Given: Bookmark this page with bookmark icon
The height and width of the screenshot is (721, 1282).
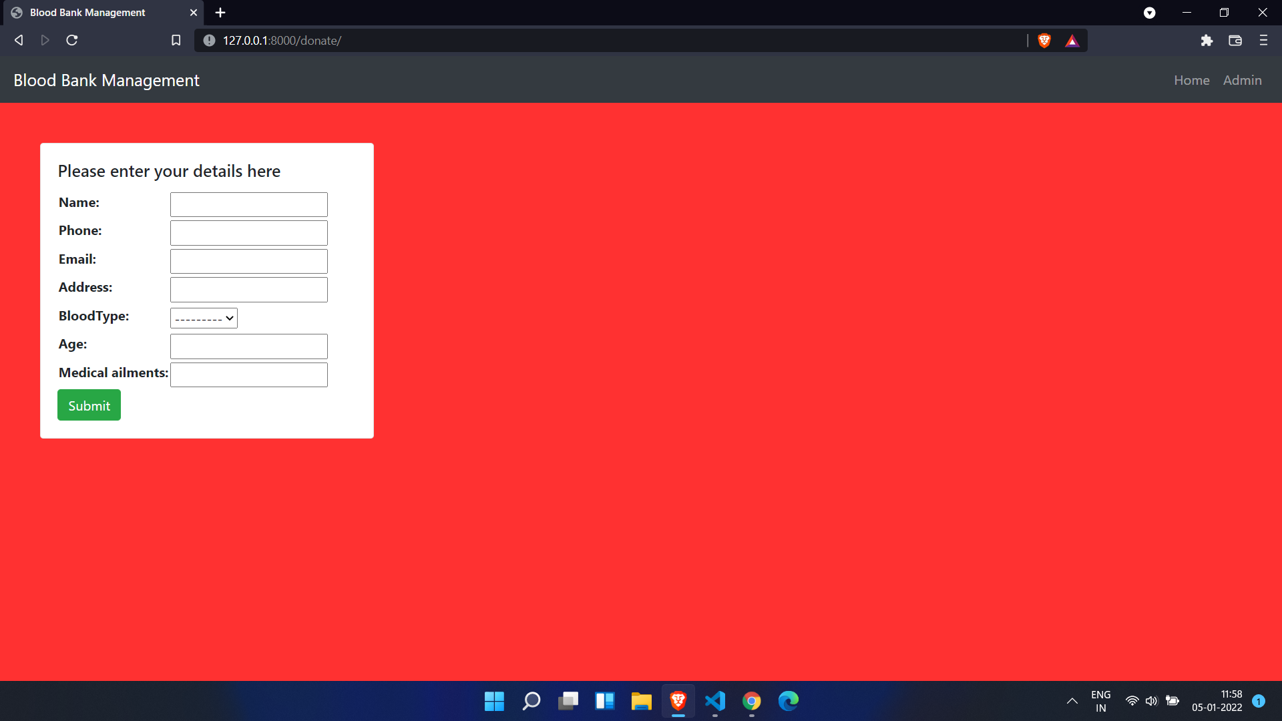Looking at the screenshot, I should [x=176, y=41].
